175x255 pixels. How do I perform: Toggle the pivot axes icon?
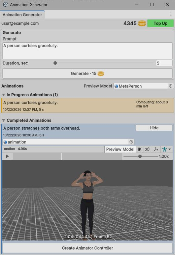coord(156,149)
